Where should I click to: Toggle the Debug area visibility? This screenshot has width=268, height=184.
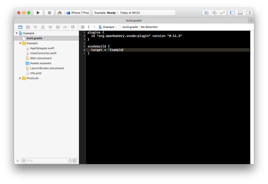[x=240, y=13]
